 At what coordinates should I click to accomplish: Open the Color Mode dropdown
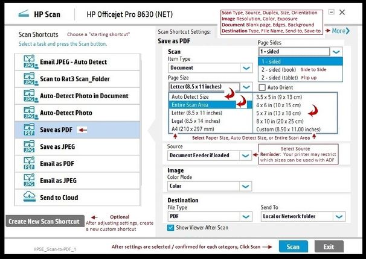click(210, 186)
